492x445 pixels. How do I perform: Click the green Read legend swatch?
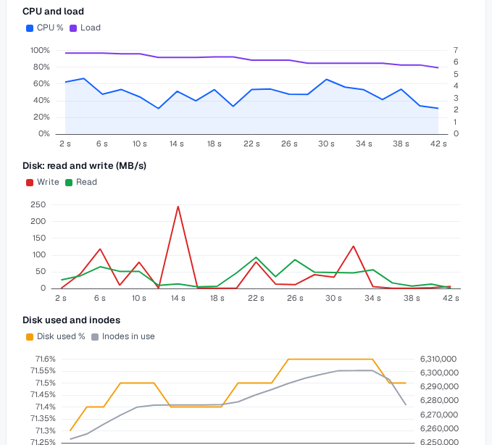(x=69, y=183)
